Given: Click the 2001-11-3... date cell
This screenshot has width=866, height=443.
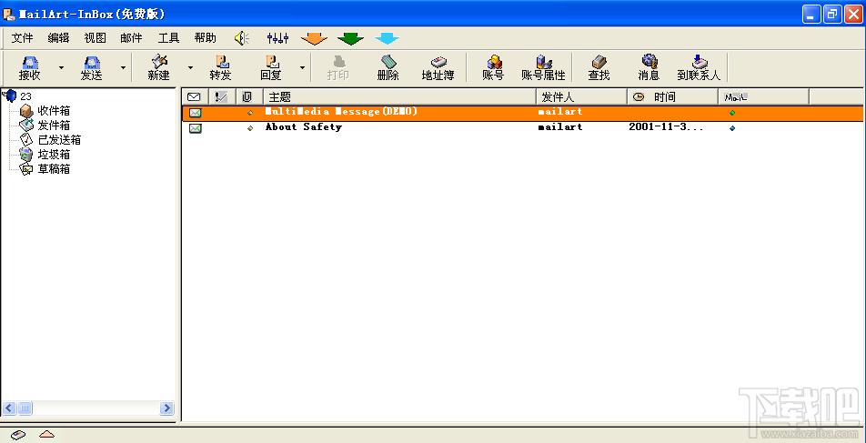Looking at the screenshot, I should (666, 127).
